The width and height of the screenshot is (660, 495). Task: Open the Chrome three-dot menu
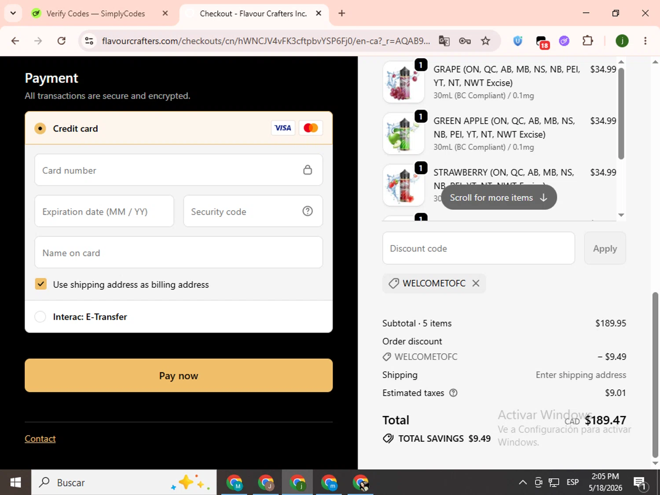[645, 41]
